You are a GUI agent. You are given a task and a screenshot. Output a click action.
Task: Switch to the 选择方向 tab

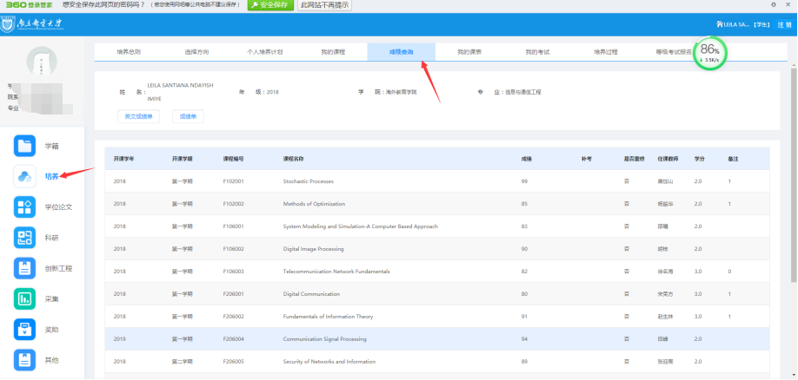pyautogui.click(x=196, y=52)
